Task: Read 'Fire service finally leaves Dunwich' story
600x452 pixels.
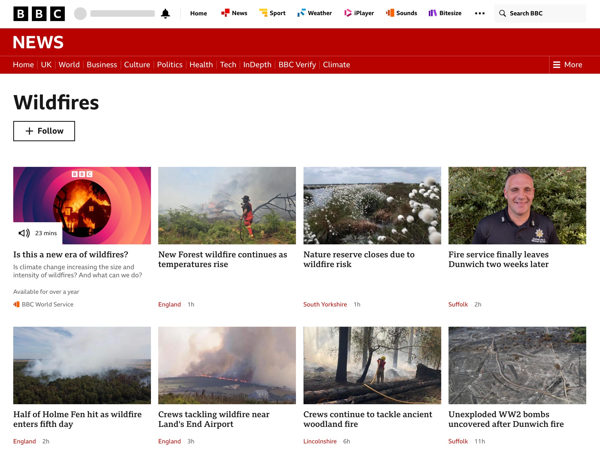Action: [x=498, y=259]
